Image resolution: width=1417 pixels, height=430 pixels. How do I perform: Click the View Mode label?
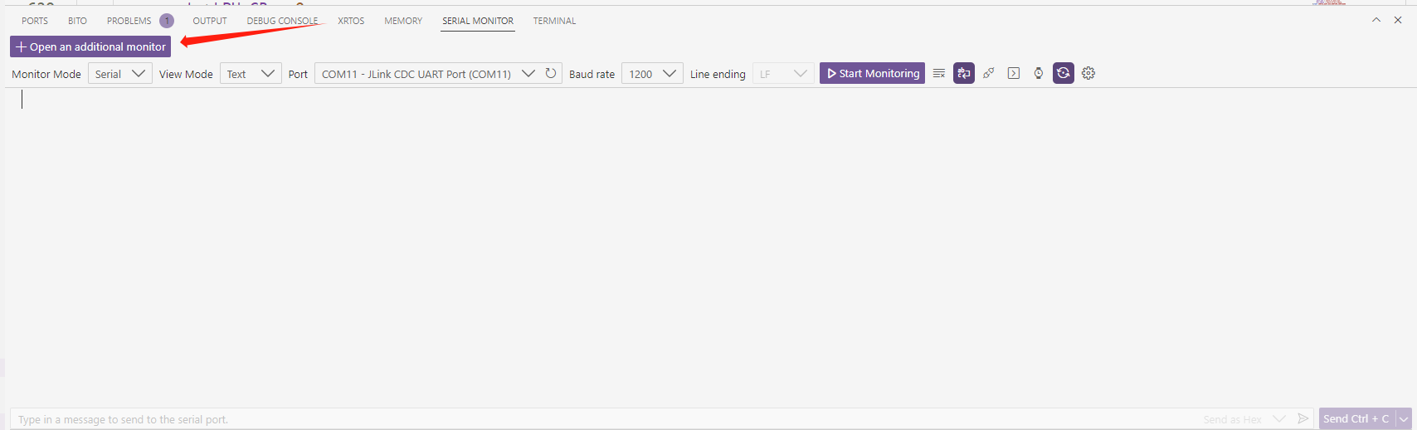click(x=186, y=74)
